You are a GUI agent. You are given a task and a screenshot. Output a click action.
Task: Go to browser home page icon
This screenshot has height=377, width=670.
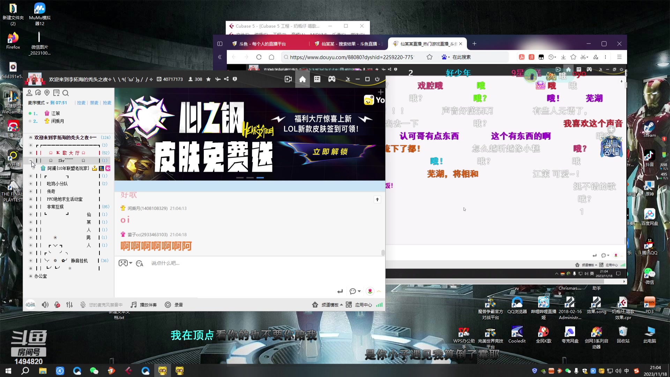click(271, 57)
